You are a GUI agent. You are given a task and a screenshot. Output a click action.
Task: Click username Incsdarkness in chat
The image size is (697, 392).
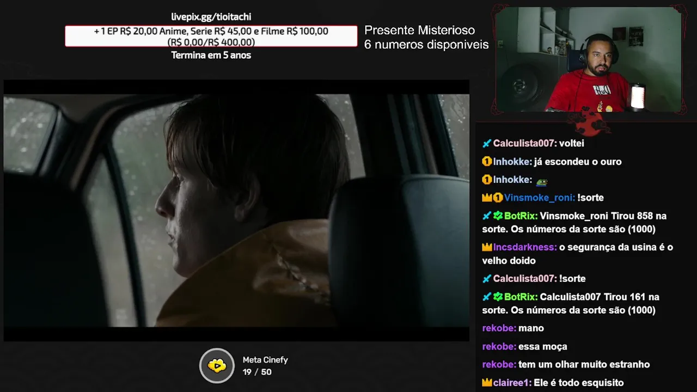[525, 247]
